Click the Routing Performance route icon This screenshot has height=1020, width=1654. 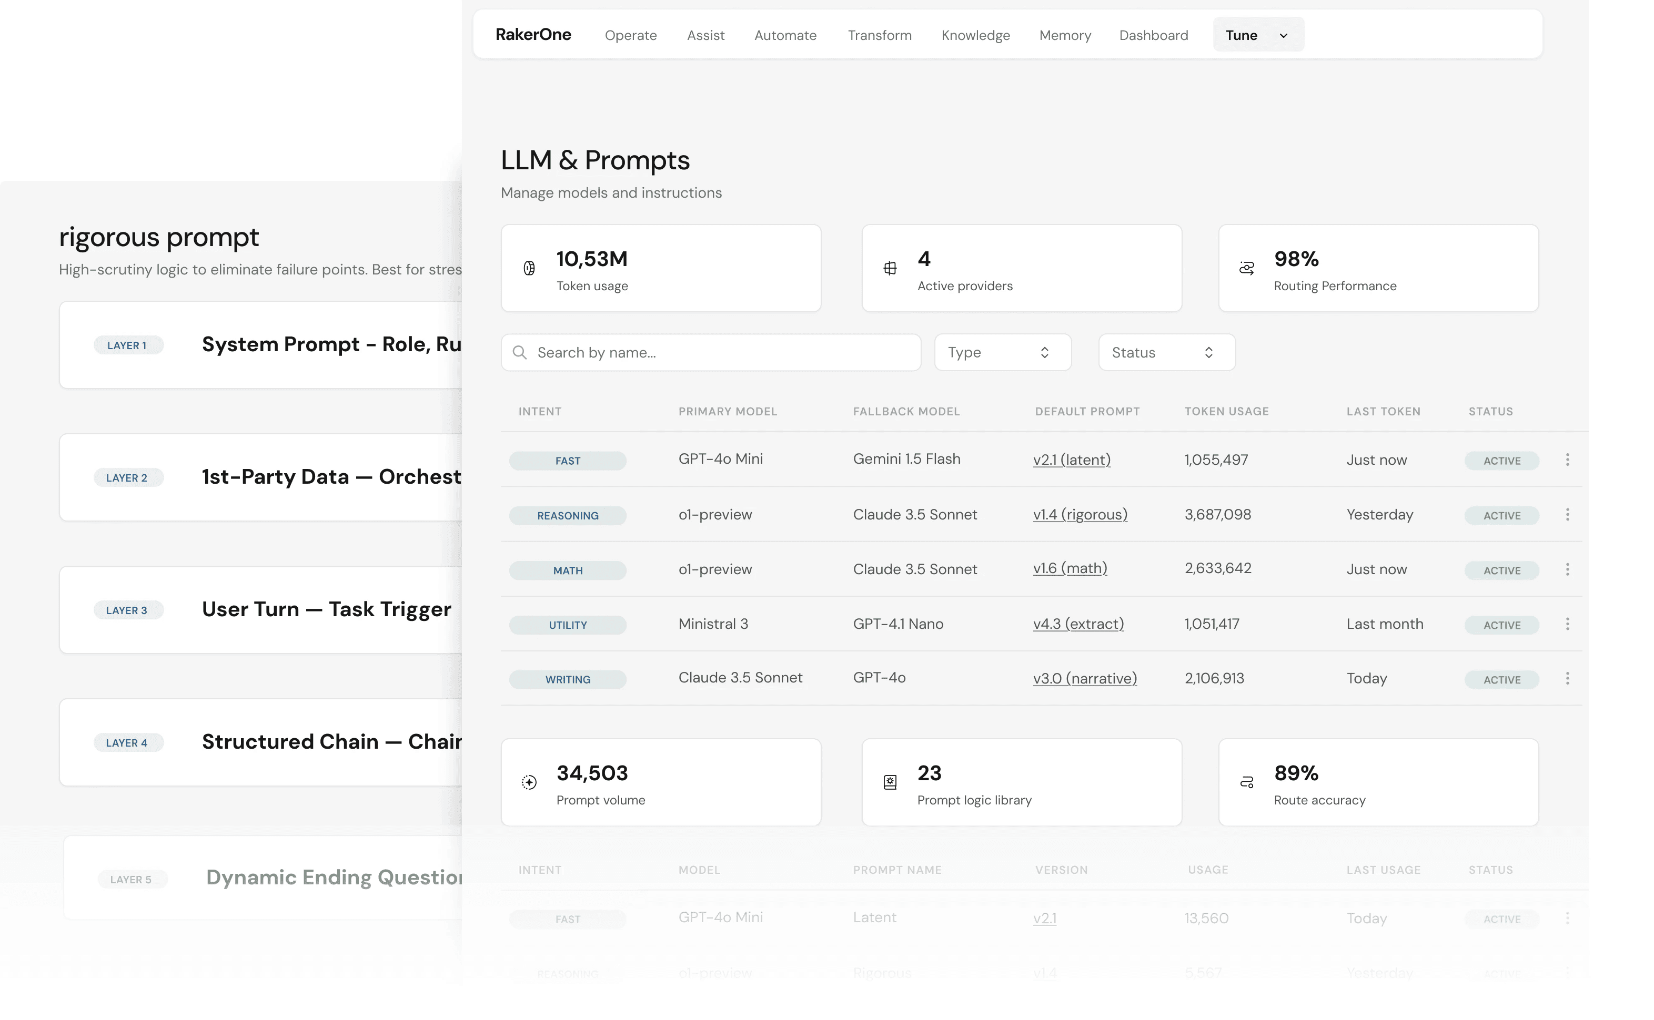pos(1246,267)
